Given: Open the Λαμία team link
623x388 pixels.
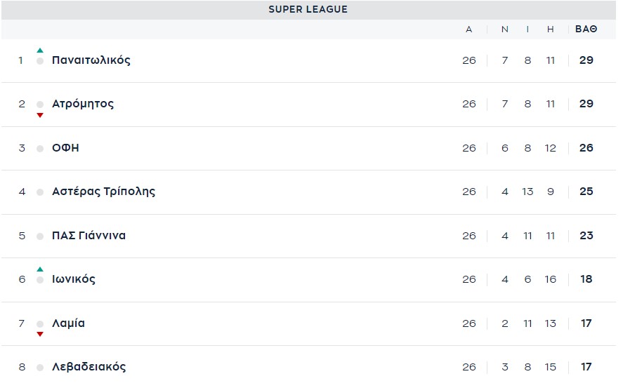Looking at the screenshot, I should click(x=68, y=323).
